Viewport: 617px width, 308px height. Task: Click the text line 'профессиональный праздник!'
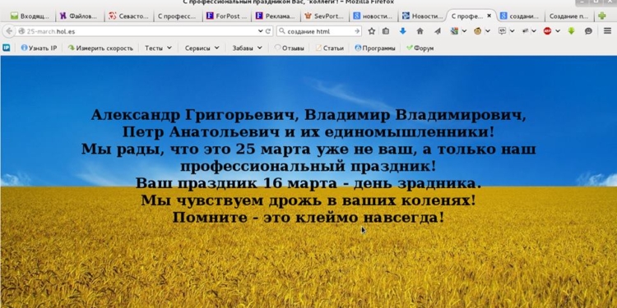308,166
